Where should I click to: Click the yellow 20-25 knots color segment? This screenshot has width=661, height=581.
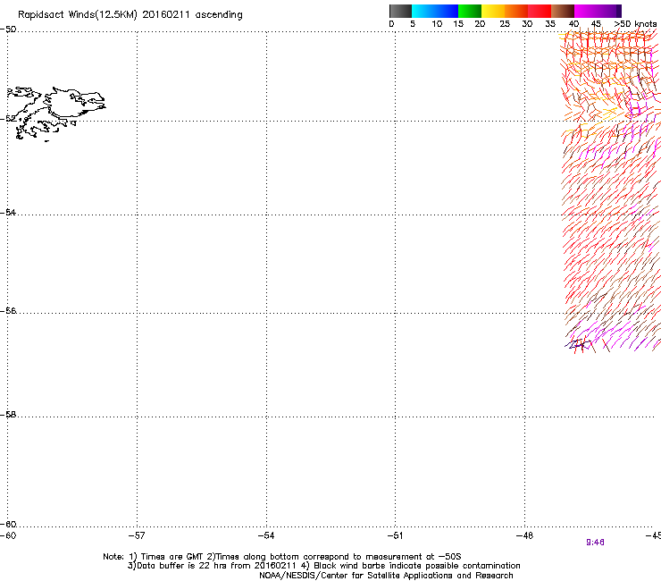(x=493, y=11)
